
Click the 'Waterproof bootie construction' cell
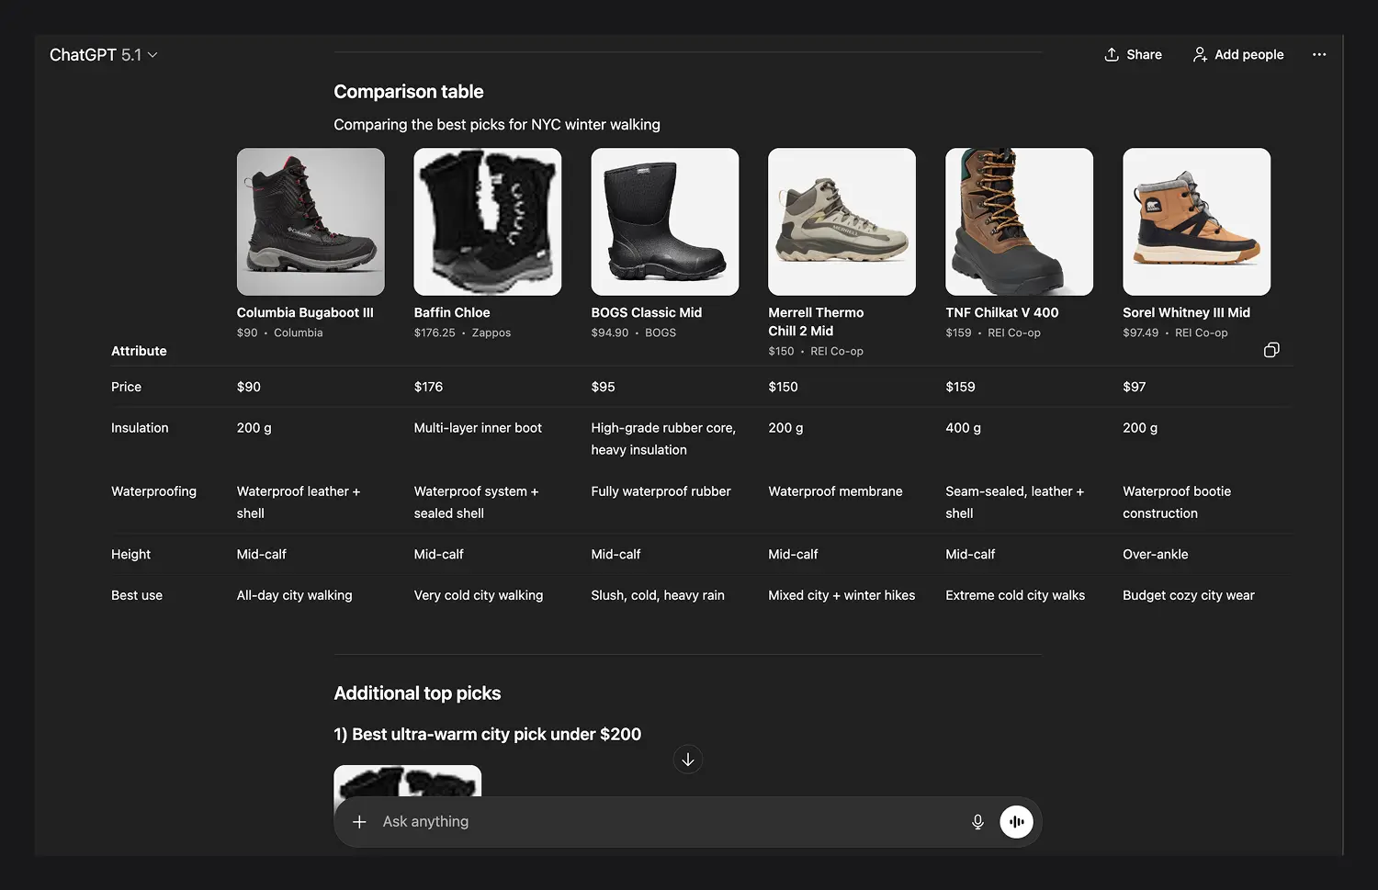(x=1177, y=502)
